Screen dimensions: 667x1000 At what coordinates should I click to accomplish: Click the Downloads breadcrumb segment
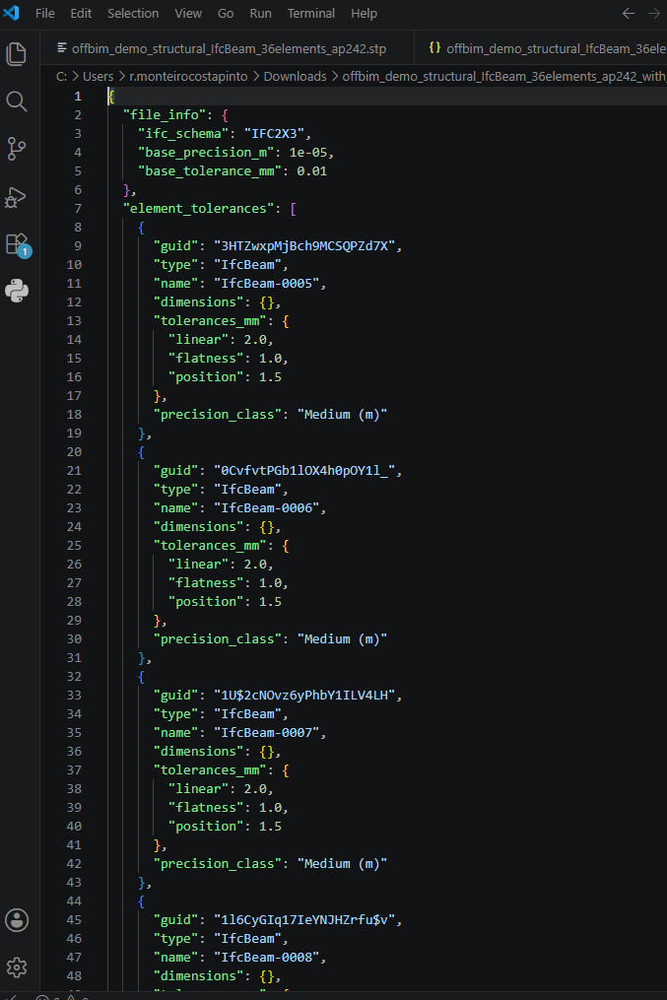296,77
